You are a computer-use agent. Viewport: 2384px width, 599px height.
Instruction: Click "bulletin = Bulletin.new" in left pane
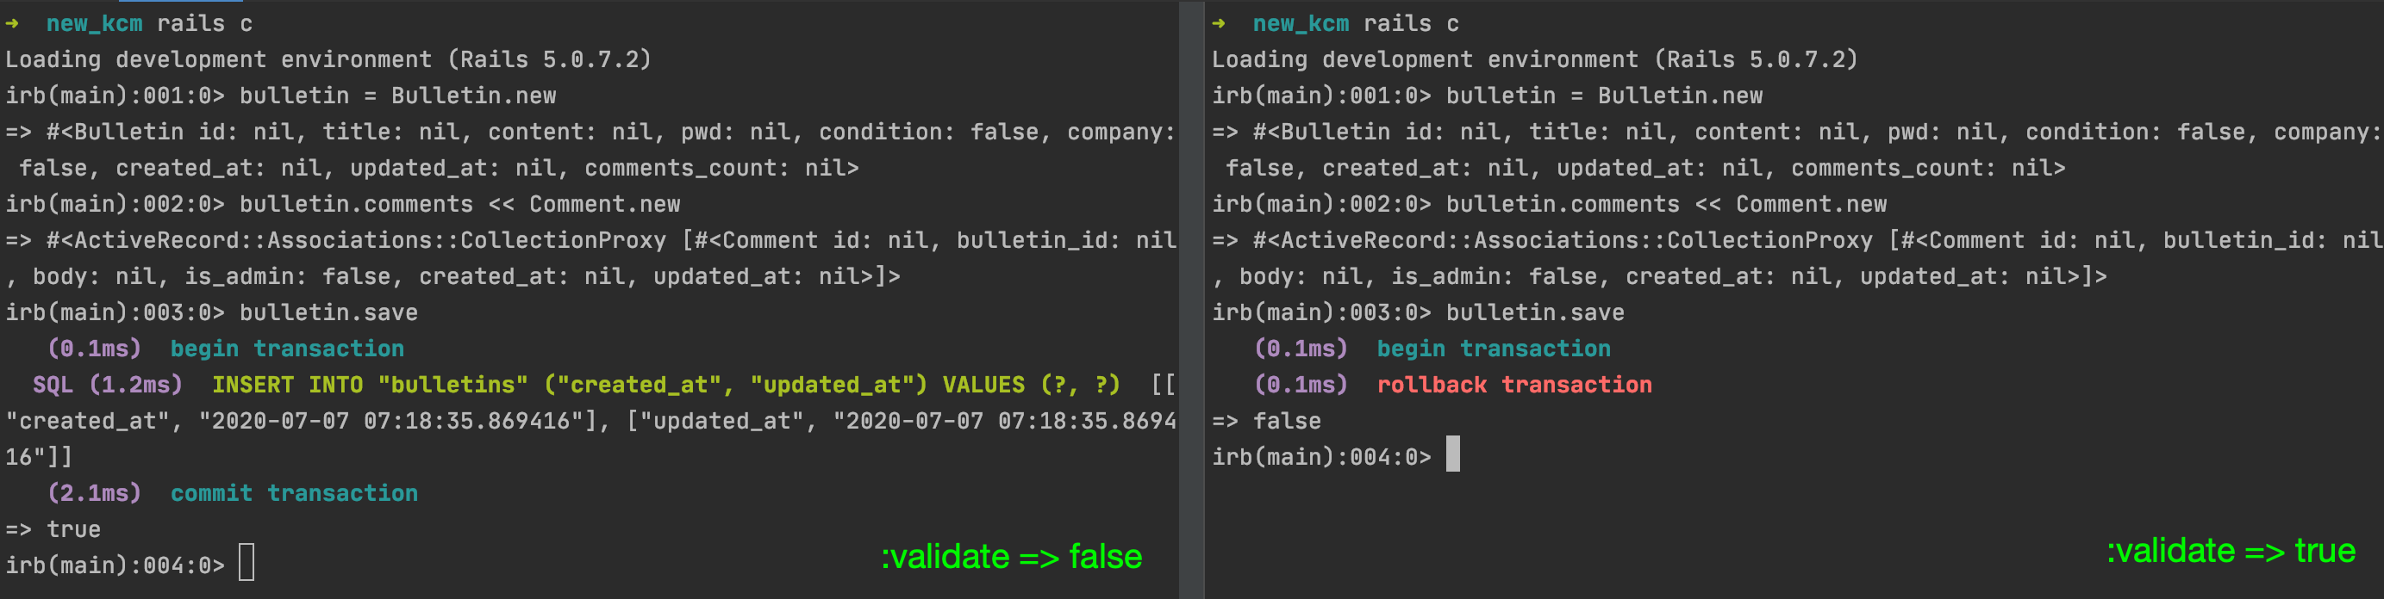(398, 96)
